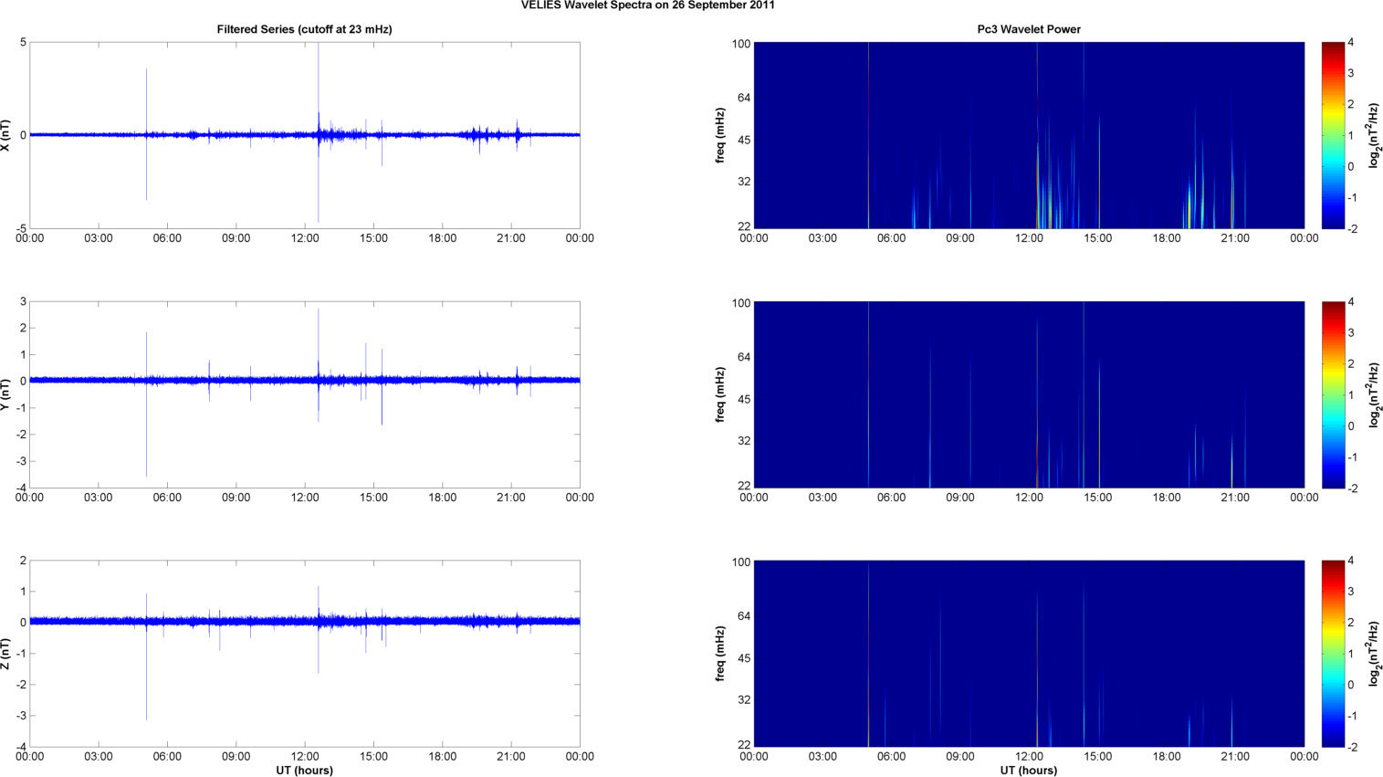Screen dimensions: 1383x777
Task: Click the bottom wavelet plot colorbar
Action: 1333,654
